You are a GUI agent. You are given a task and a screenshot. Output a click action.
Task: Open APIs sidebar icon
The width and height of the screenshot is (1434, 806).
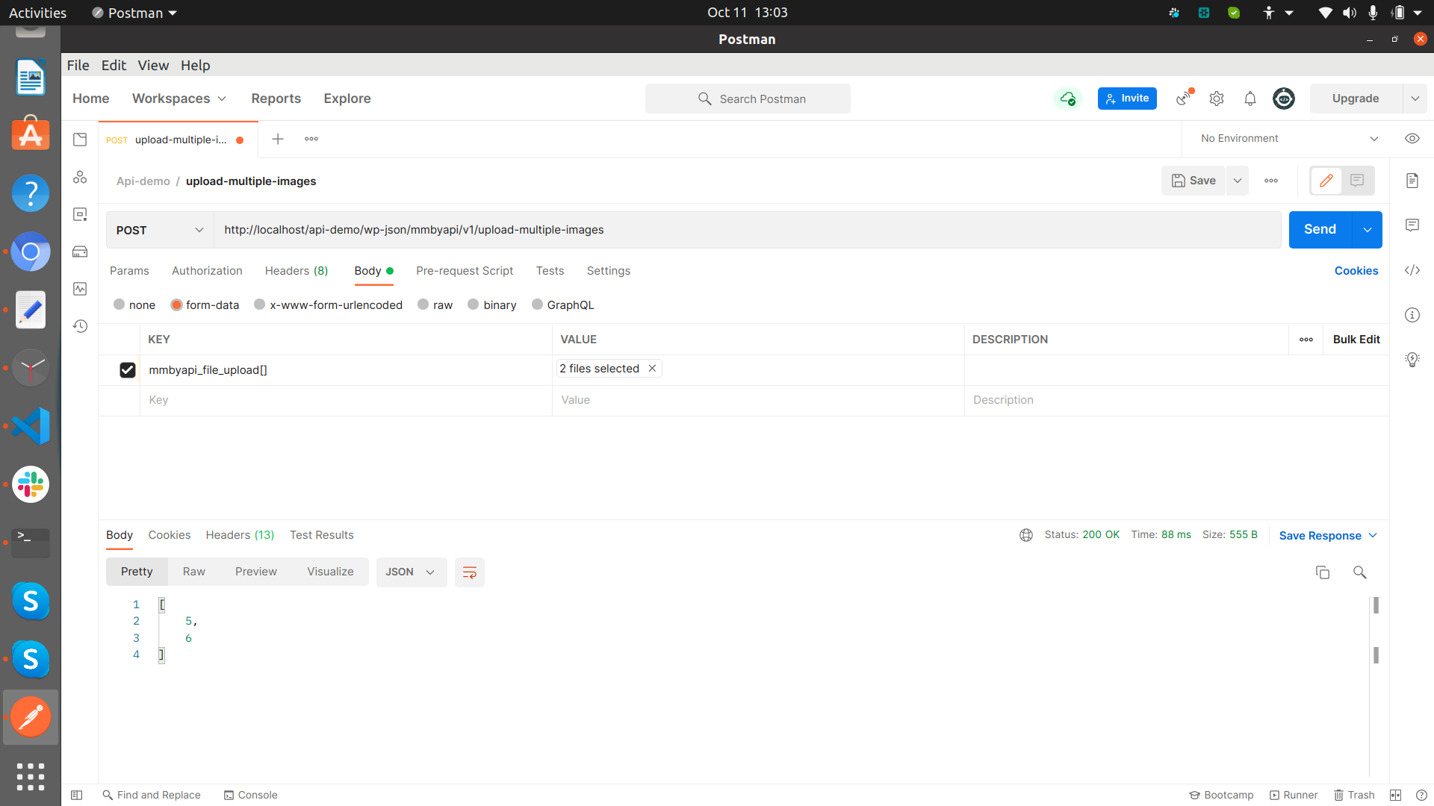80,177
